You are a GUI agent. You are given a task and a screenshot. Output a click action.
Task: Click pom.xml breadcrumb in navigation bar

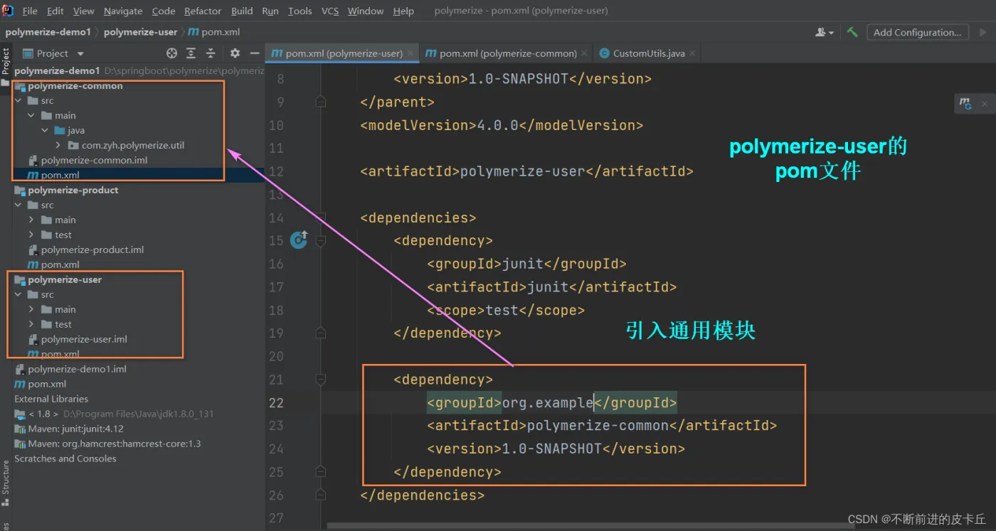(214, 32)
